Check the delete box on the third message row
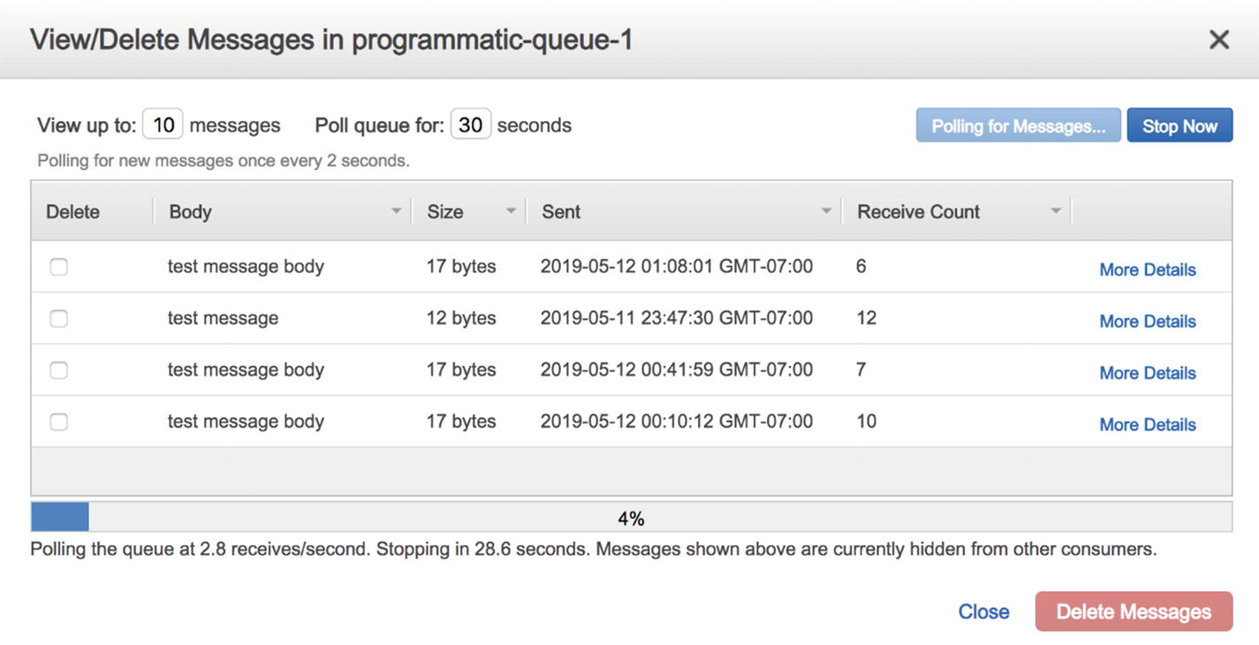This screenshot has width=1259, height=645. (x=58, y=369)
